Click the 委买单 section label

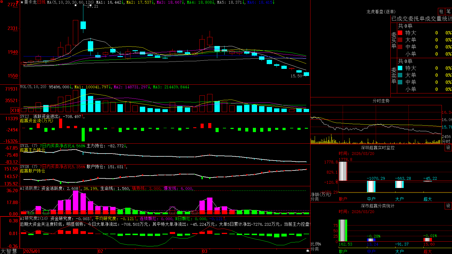pyautogui.click(x=394, y=40)
